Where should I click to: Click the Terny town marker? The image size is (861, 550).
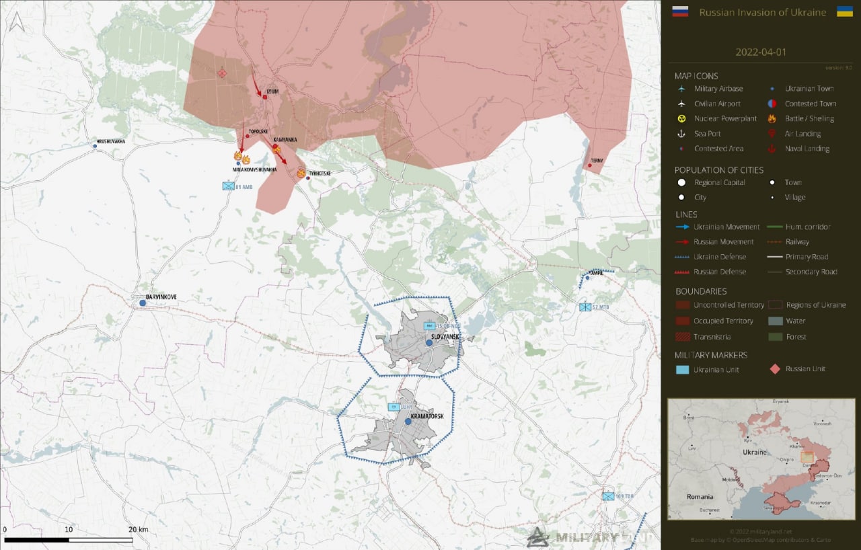pos(590,165)
